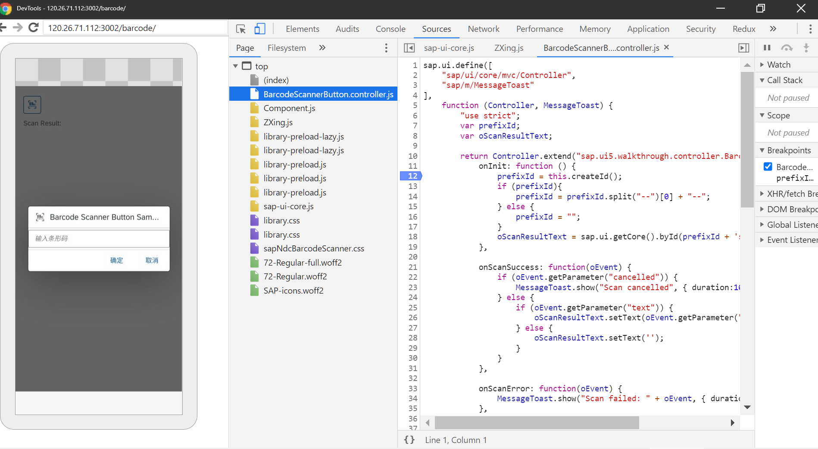The image size is (818, 449).
Task: Open more DevTools tabs chevron
Action: (773, 29)
